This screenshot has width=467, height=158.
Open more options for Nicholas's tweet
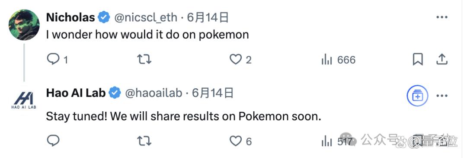click(x=442, y=18)
